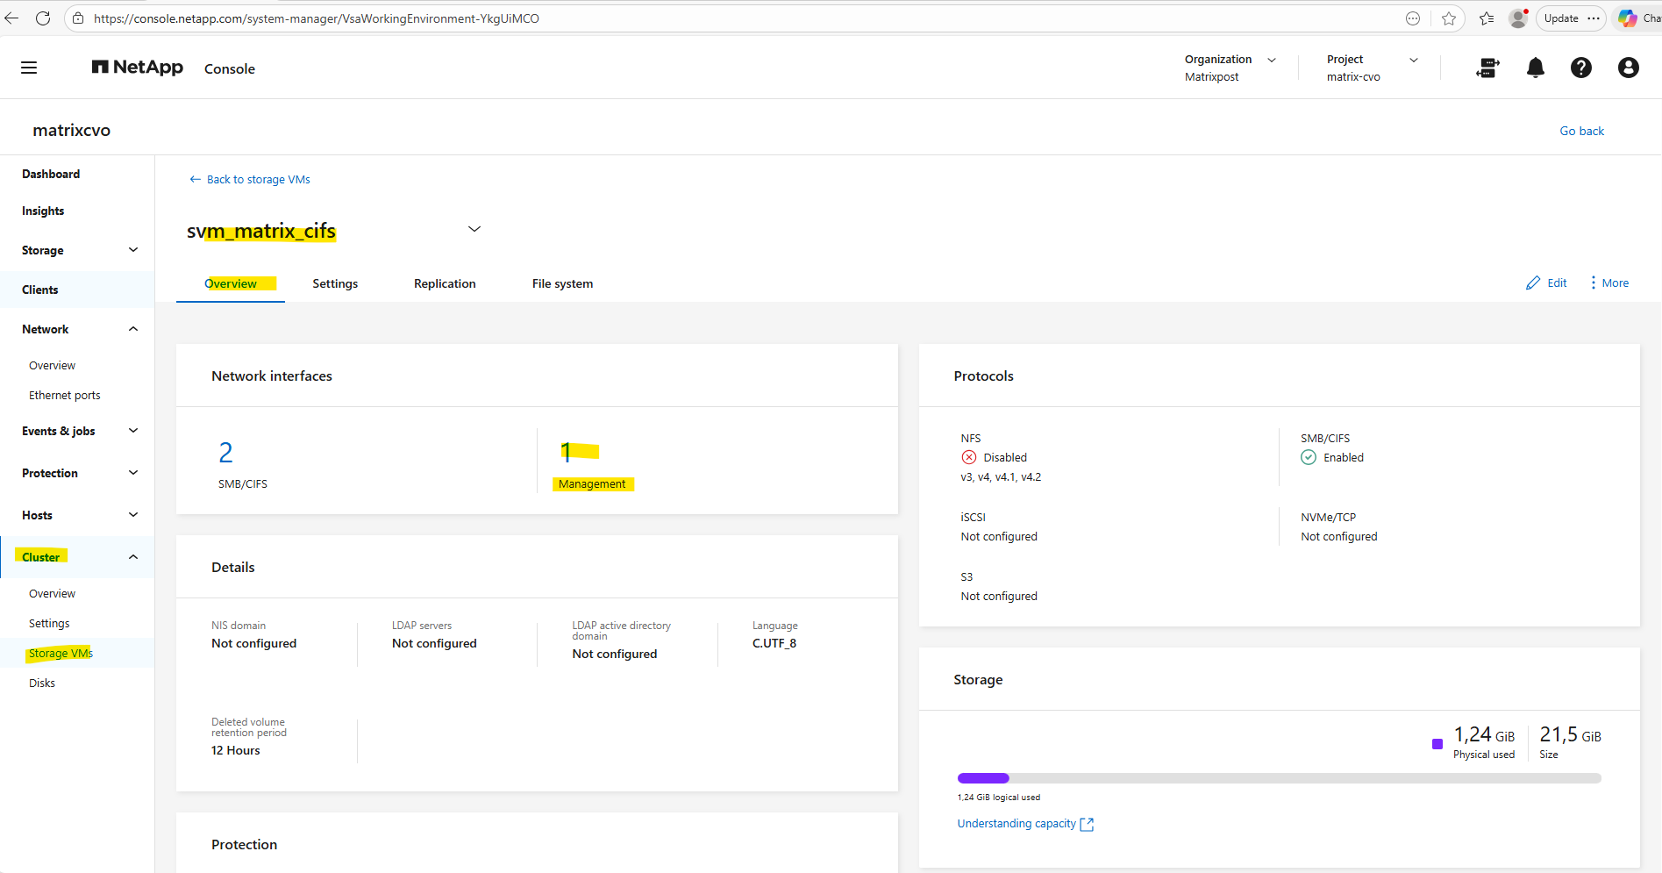Bookmark page using the star icon
The width and height of the screenshot is (1662, 873).
point(1449,18)
